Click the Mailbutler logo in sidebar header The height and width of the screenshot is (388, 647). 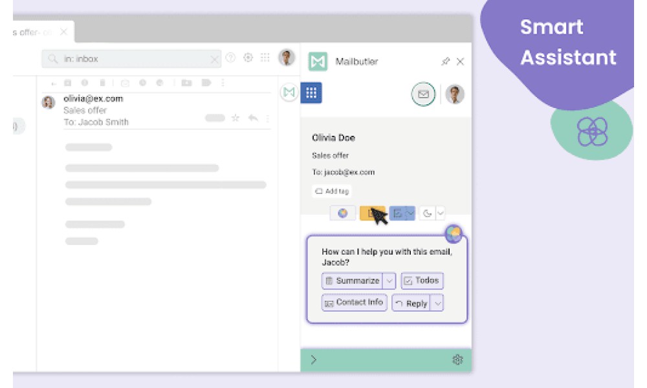pos(318,61)
